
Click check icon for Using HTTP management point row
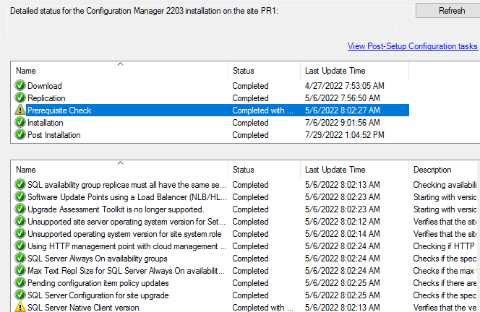point(20,246)
